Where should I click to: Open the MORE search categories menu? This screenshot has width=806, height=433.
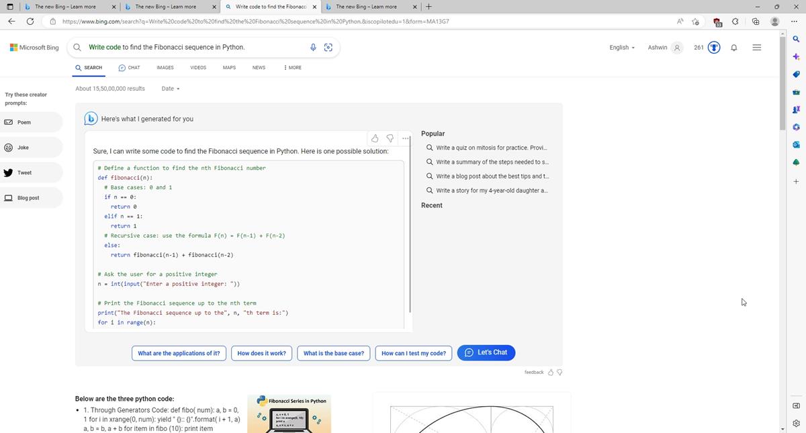click(292, 67)
